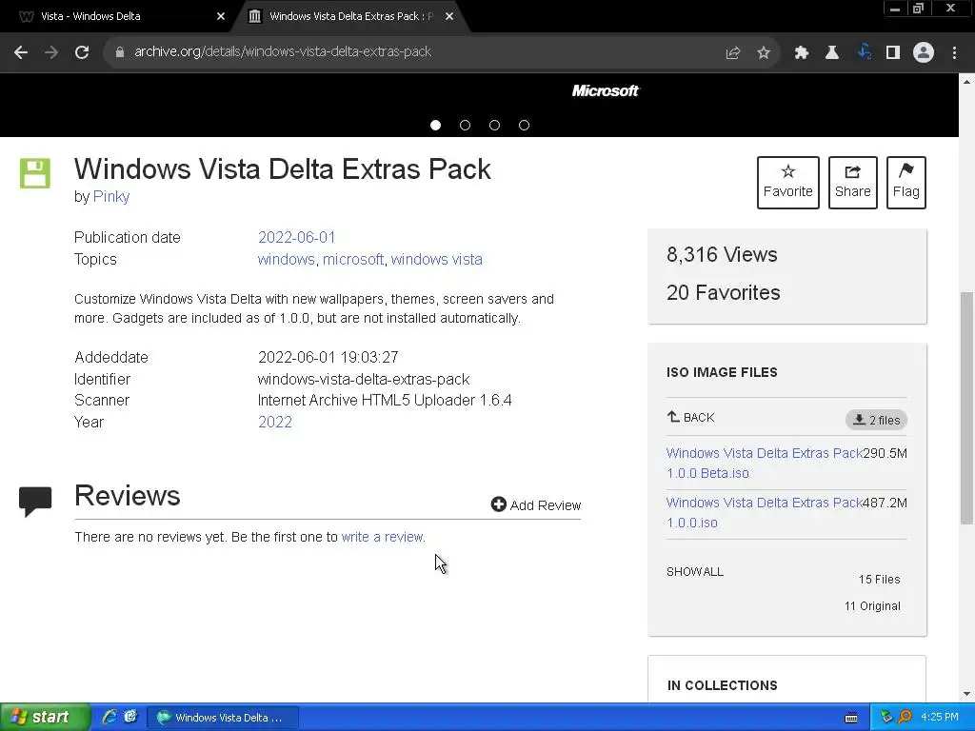The height and width of the screenshot is (731, 975).
Task: Click the page vertical scrollbar thumb
Action: click(x=967, y=407)
